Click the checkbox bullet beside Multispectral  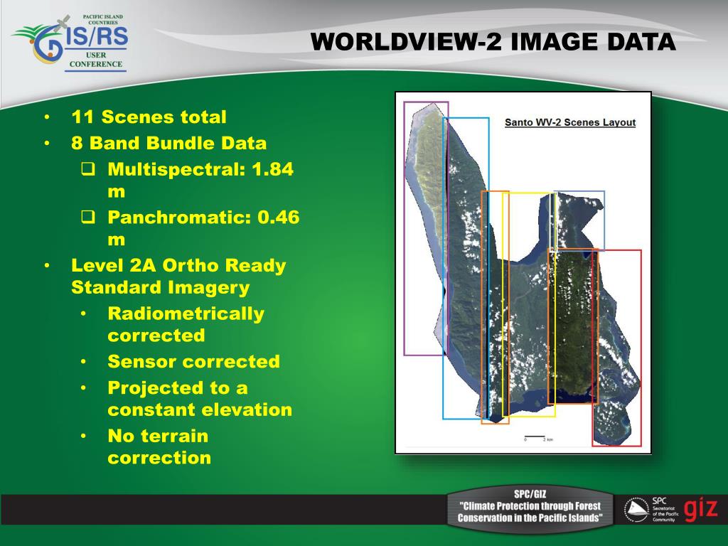(88, 168)
